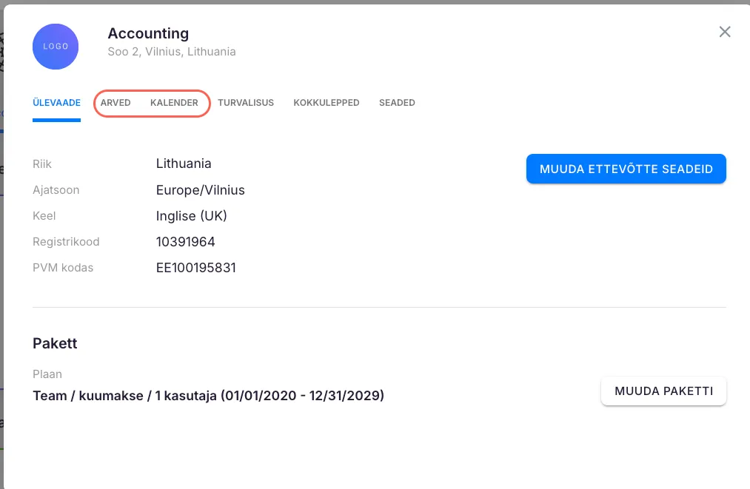Click the registry code 10391964
The image size is (750, 489).
[185, 242]
